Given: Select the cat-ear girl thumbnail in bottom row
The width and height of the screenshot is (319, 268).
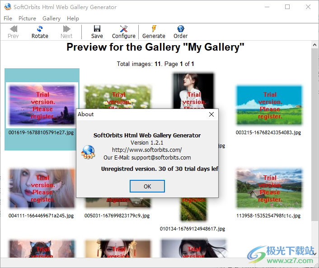Looking at the screenshot, I should coord(42,249).
